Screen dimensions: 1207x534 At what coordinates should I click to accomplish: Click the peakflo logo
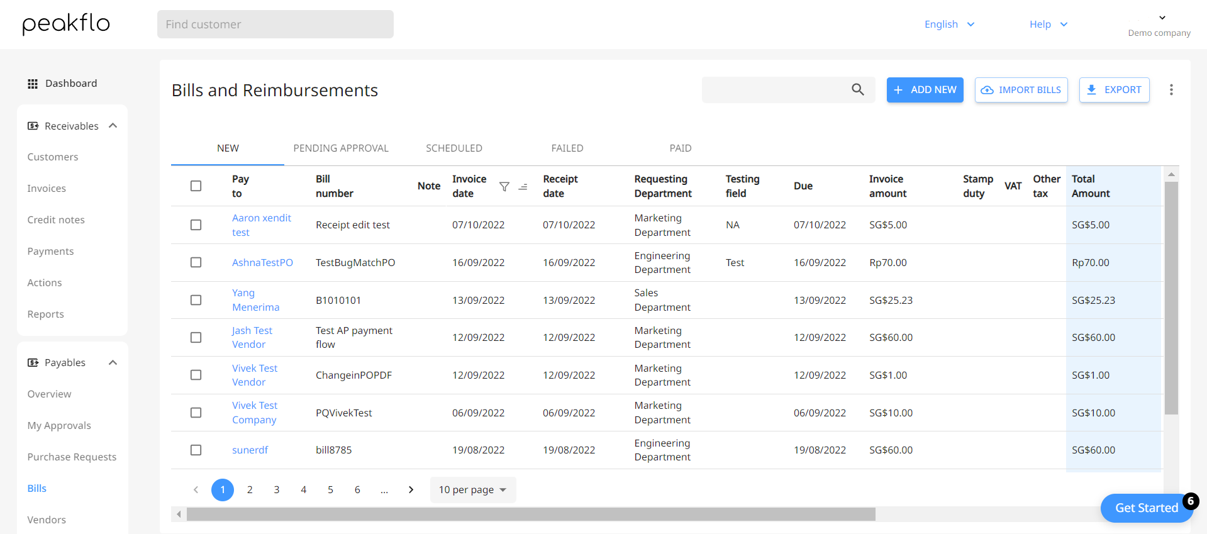tap(66, 24)
